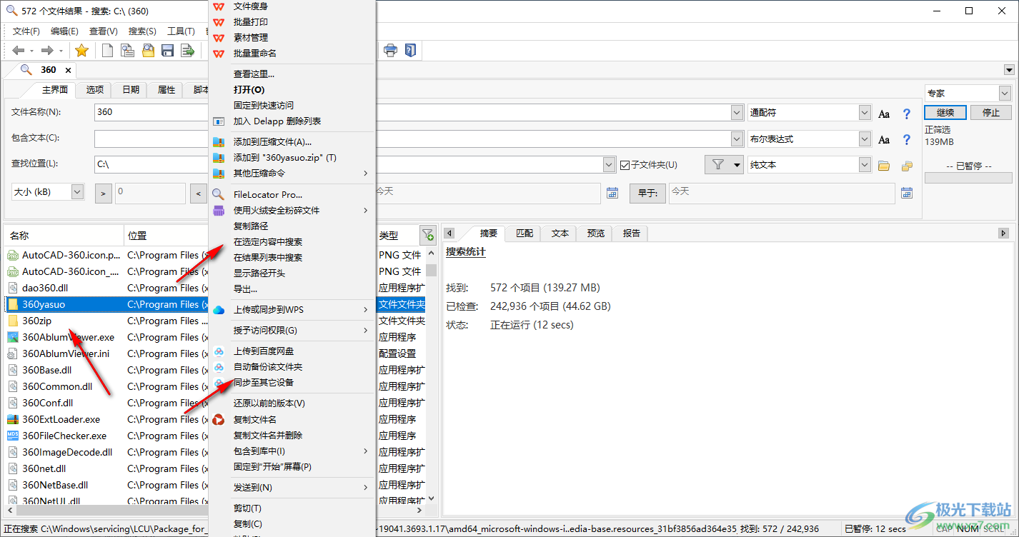The image size is (1019, 537).
Task: Switch to the 报告 tab
Action: (632, 233)
